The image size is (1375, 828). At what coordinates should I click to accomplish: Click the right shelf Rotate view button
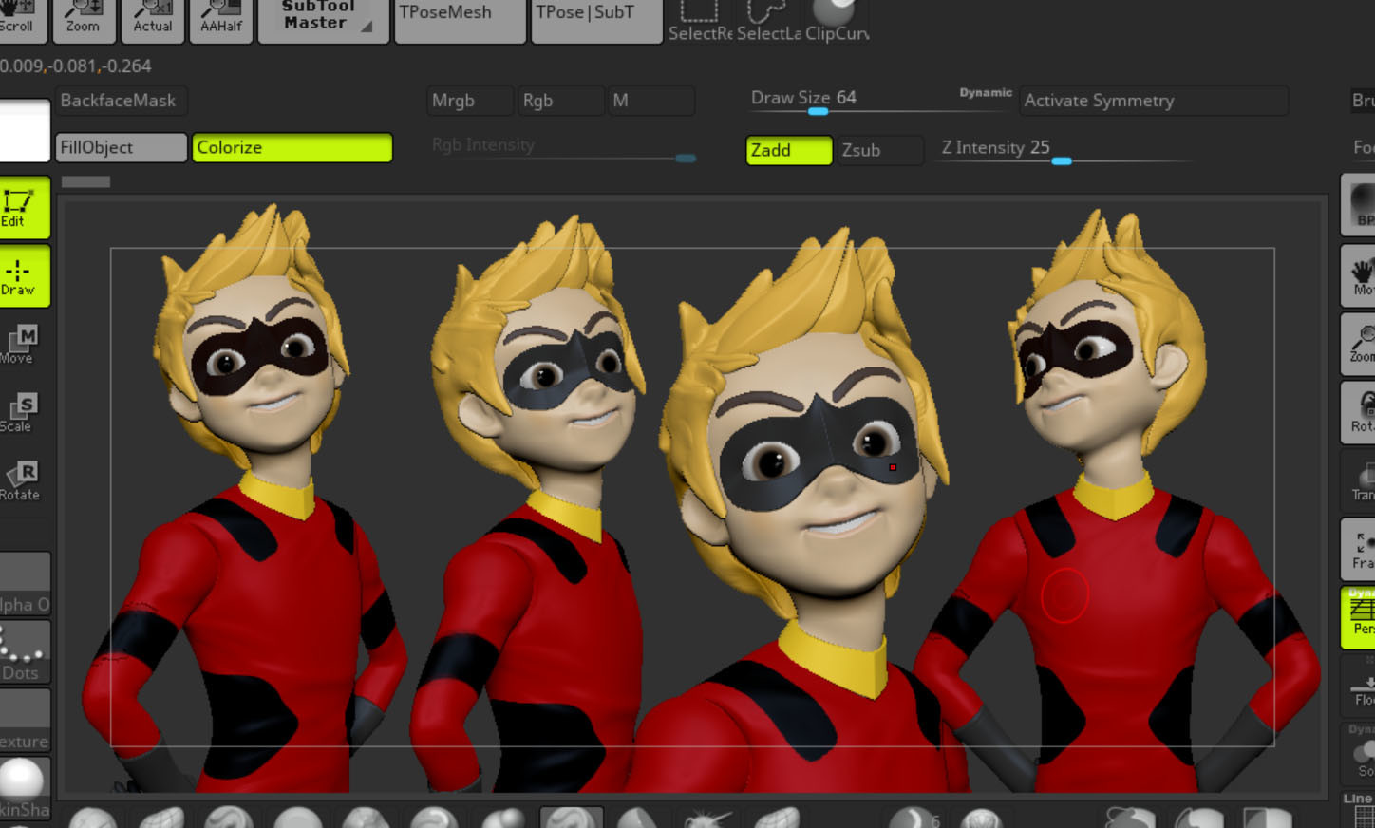click(1359, 412)
